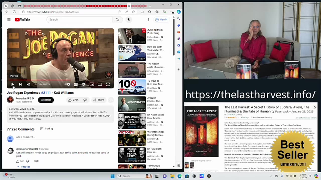This screenshot has width=321, height=180.
Task: Add this page to Edge favorites star
Action: [x=133, y=12]
